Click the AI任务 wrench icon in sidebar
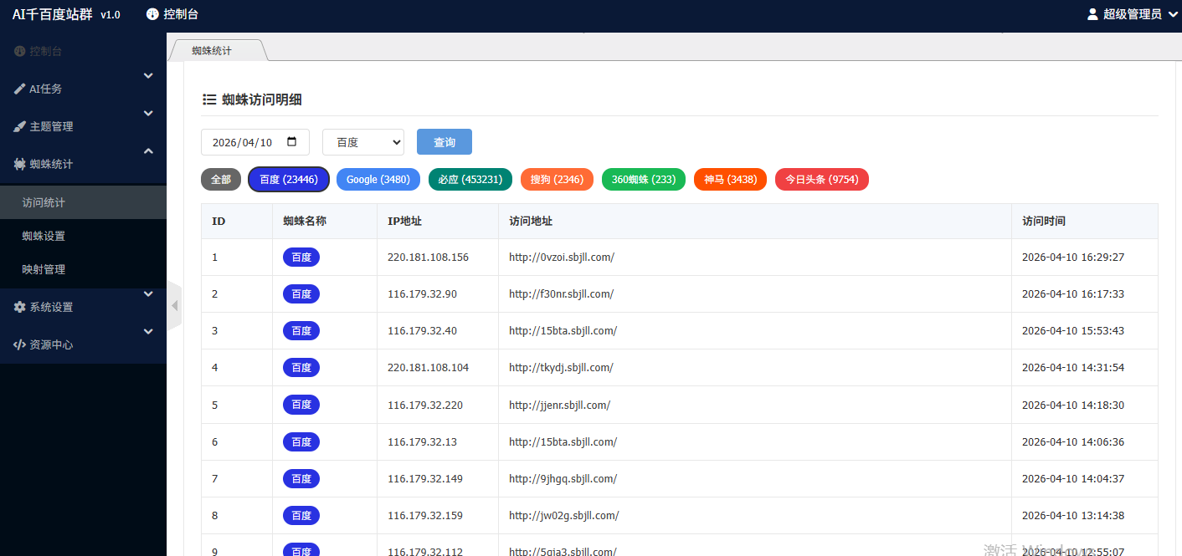1182x556 pixels. [x=20, y=88]
